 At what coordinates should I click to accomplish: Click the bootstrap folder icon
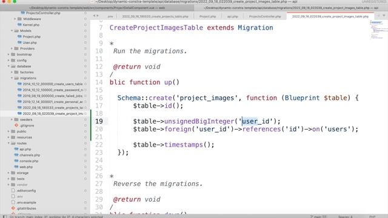pyautogui.click(x=13, y=54)
